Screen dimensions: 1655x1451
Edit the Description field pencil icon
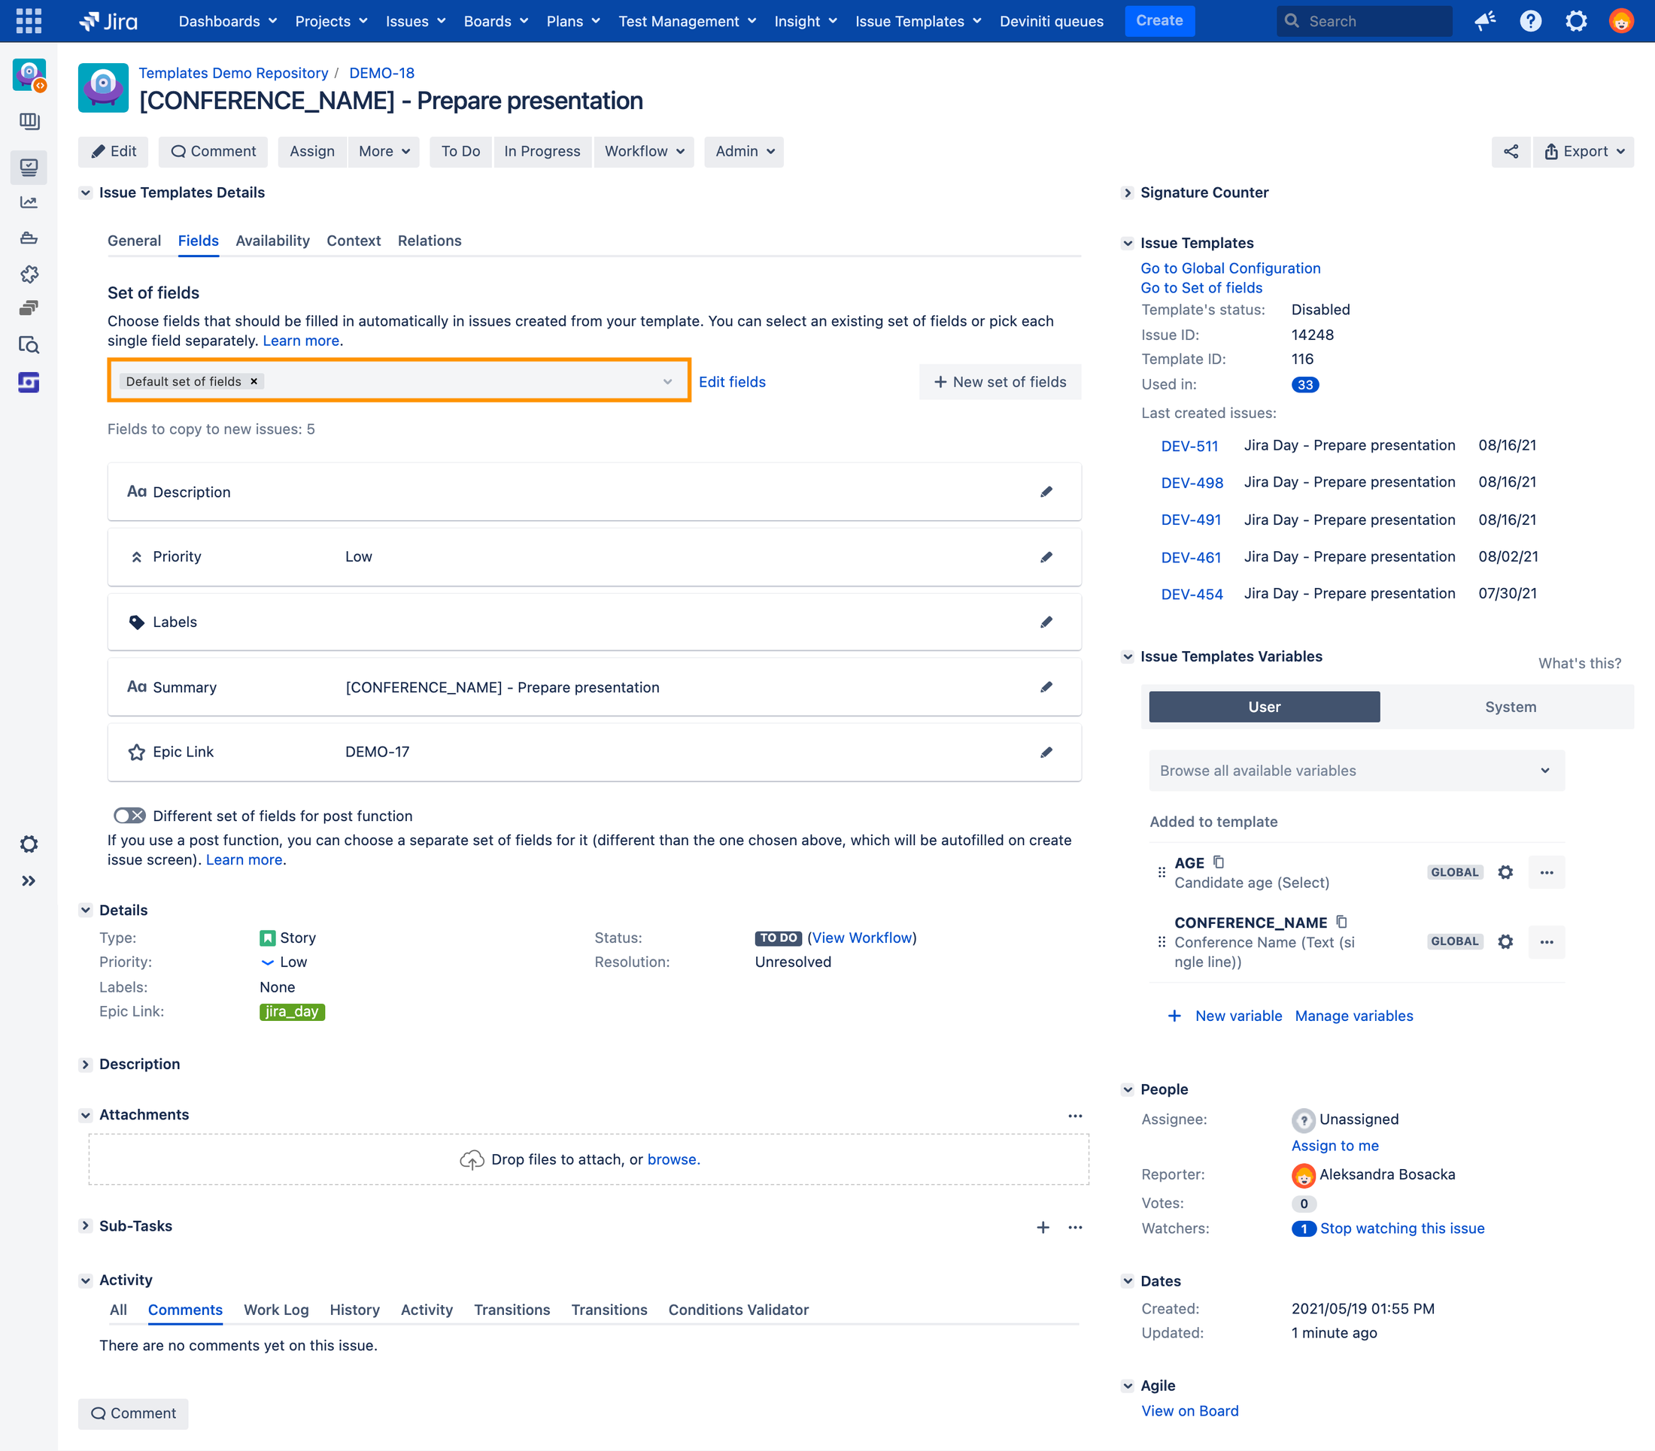point(1046,491)
